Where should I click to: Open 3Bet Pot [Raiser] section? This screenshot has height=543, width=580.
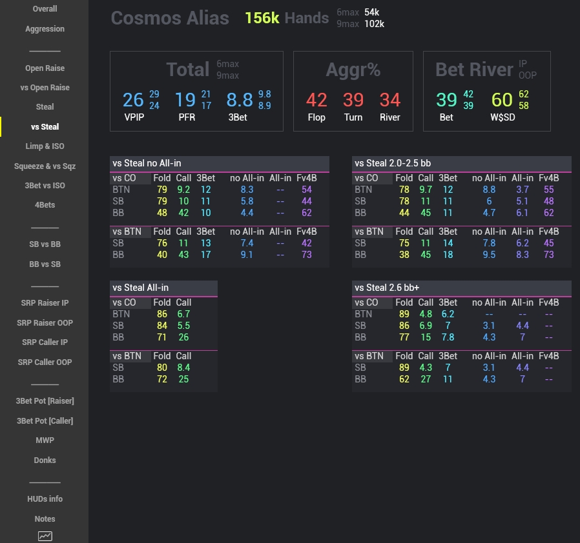point(45,401)
